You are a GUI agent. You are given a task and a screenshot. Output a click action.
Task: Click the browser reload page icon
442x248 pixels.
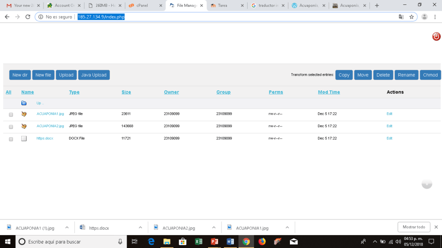coord(28,17)
